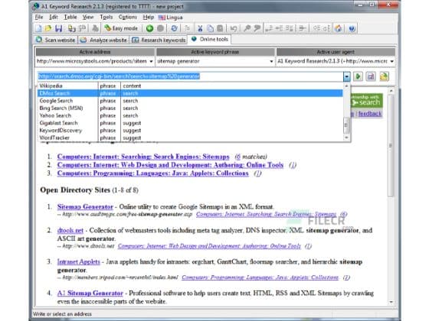Open the View menu

point(88,17)
